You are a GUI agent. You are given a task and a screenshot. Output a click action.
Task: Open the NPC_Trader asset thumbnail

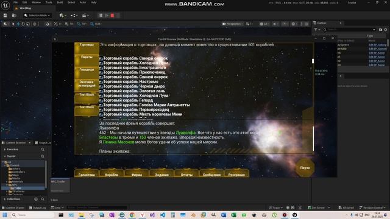60,186
